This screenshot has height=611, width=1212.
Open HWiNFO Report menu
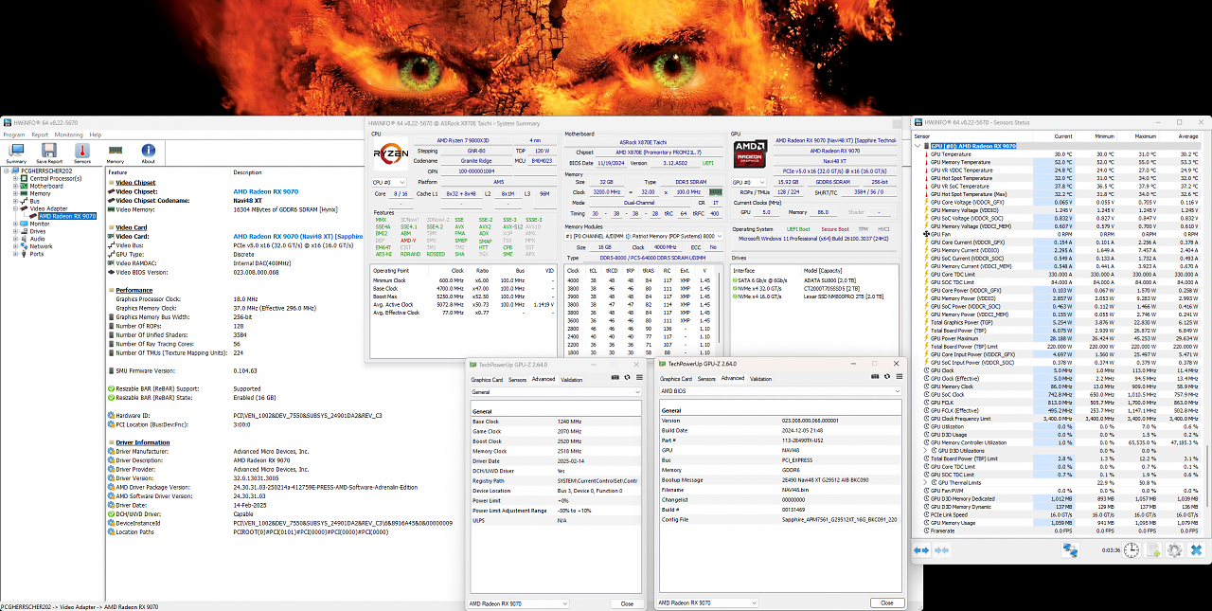click(x=40, y=135)
